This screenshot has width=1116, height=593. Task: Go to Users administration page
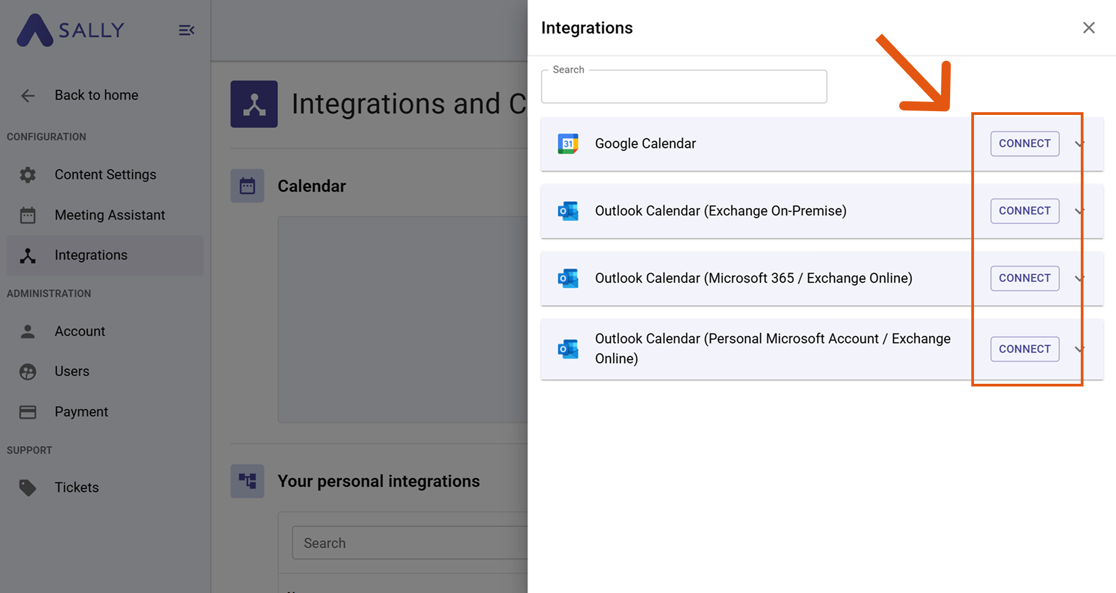72,371
